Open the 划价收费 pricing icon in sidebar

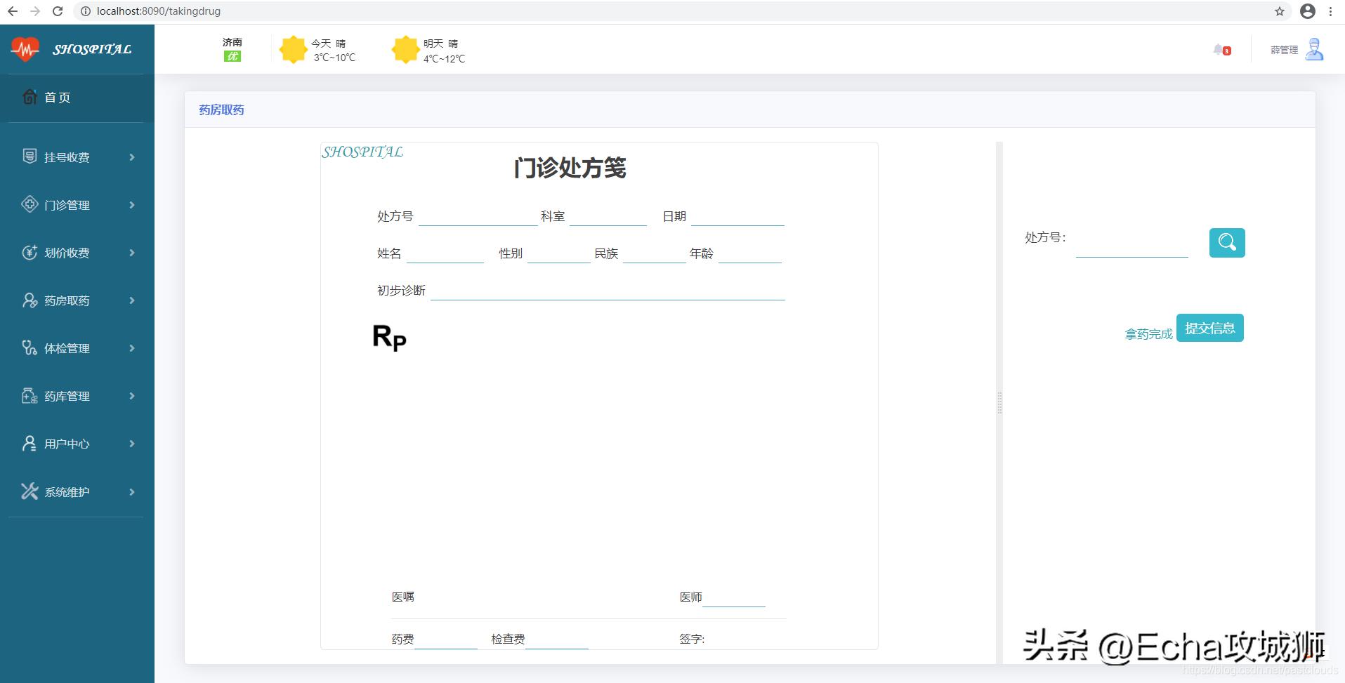[x=29, y=252]
